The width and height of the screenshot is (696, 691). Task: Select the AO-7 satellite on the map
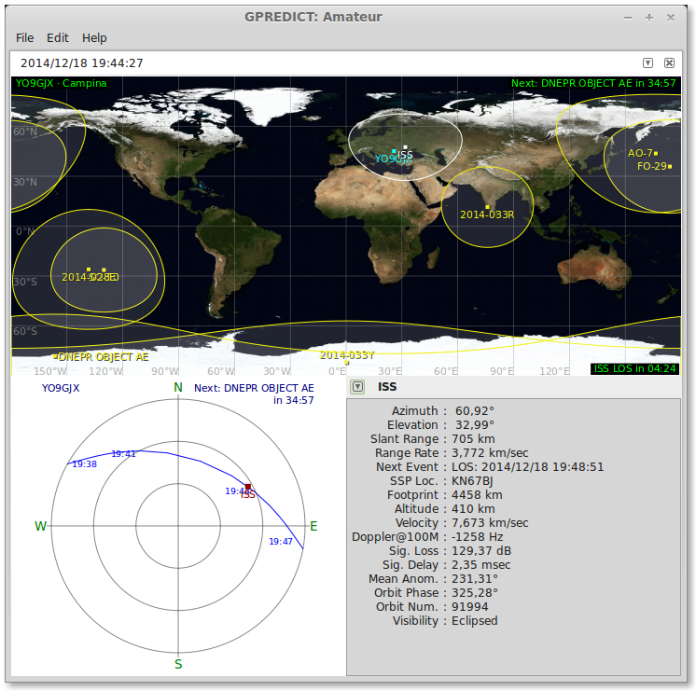tap(656, 154)
